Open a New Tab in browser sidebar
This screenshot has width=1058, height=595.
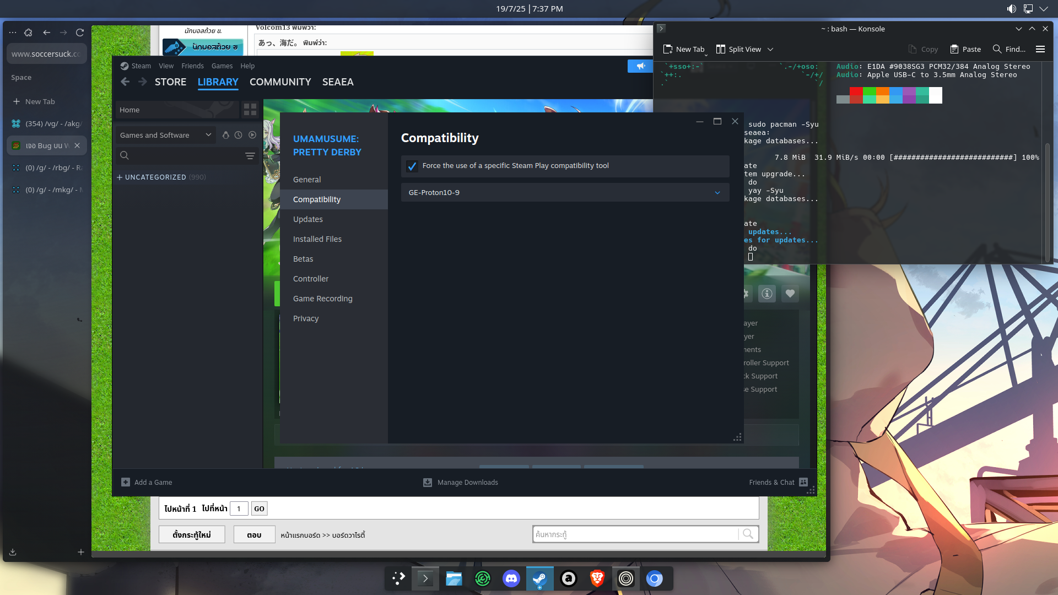47,101
